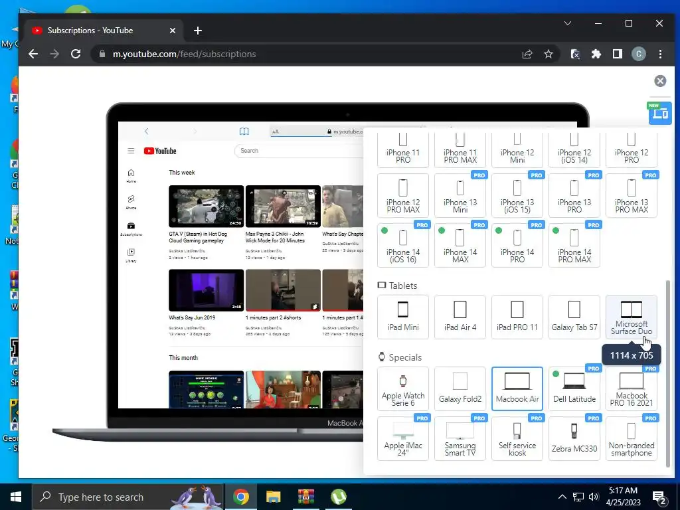Pick the iPhone 14 PRO device

coord(517,246)
